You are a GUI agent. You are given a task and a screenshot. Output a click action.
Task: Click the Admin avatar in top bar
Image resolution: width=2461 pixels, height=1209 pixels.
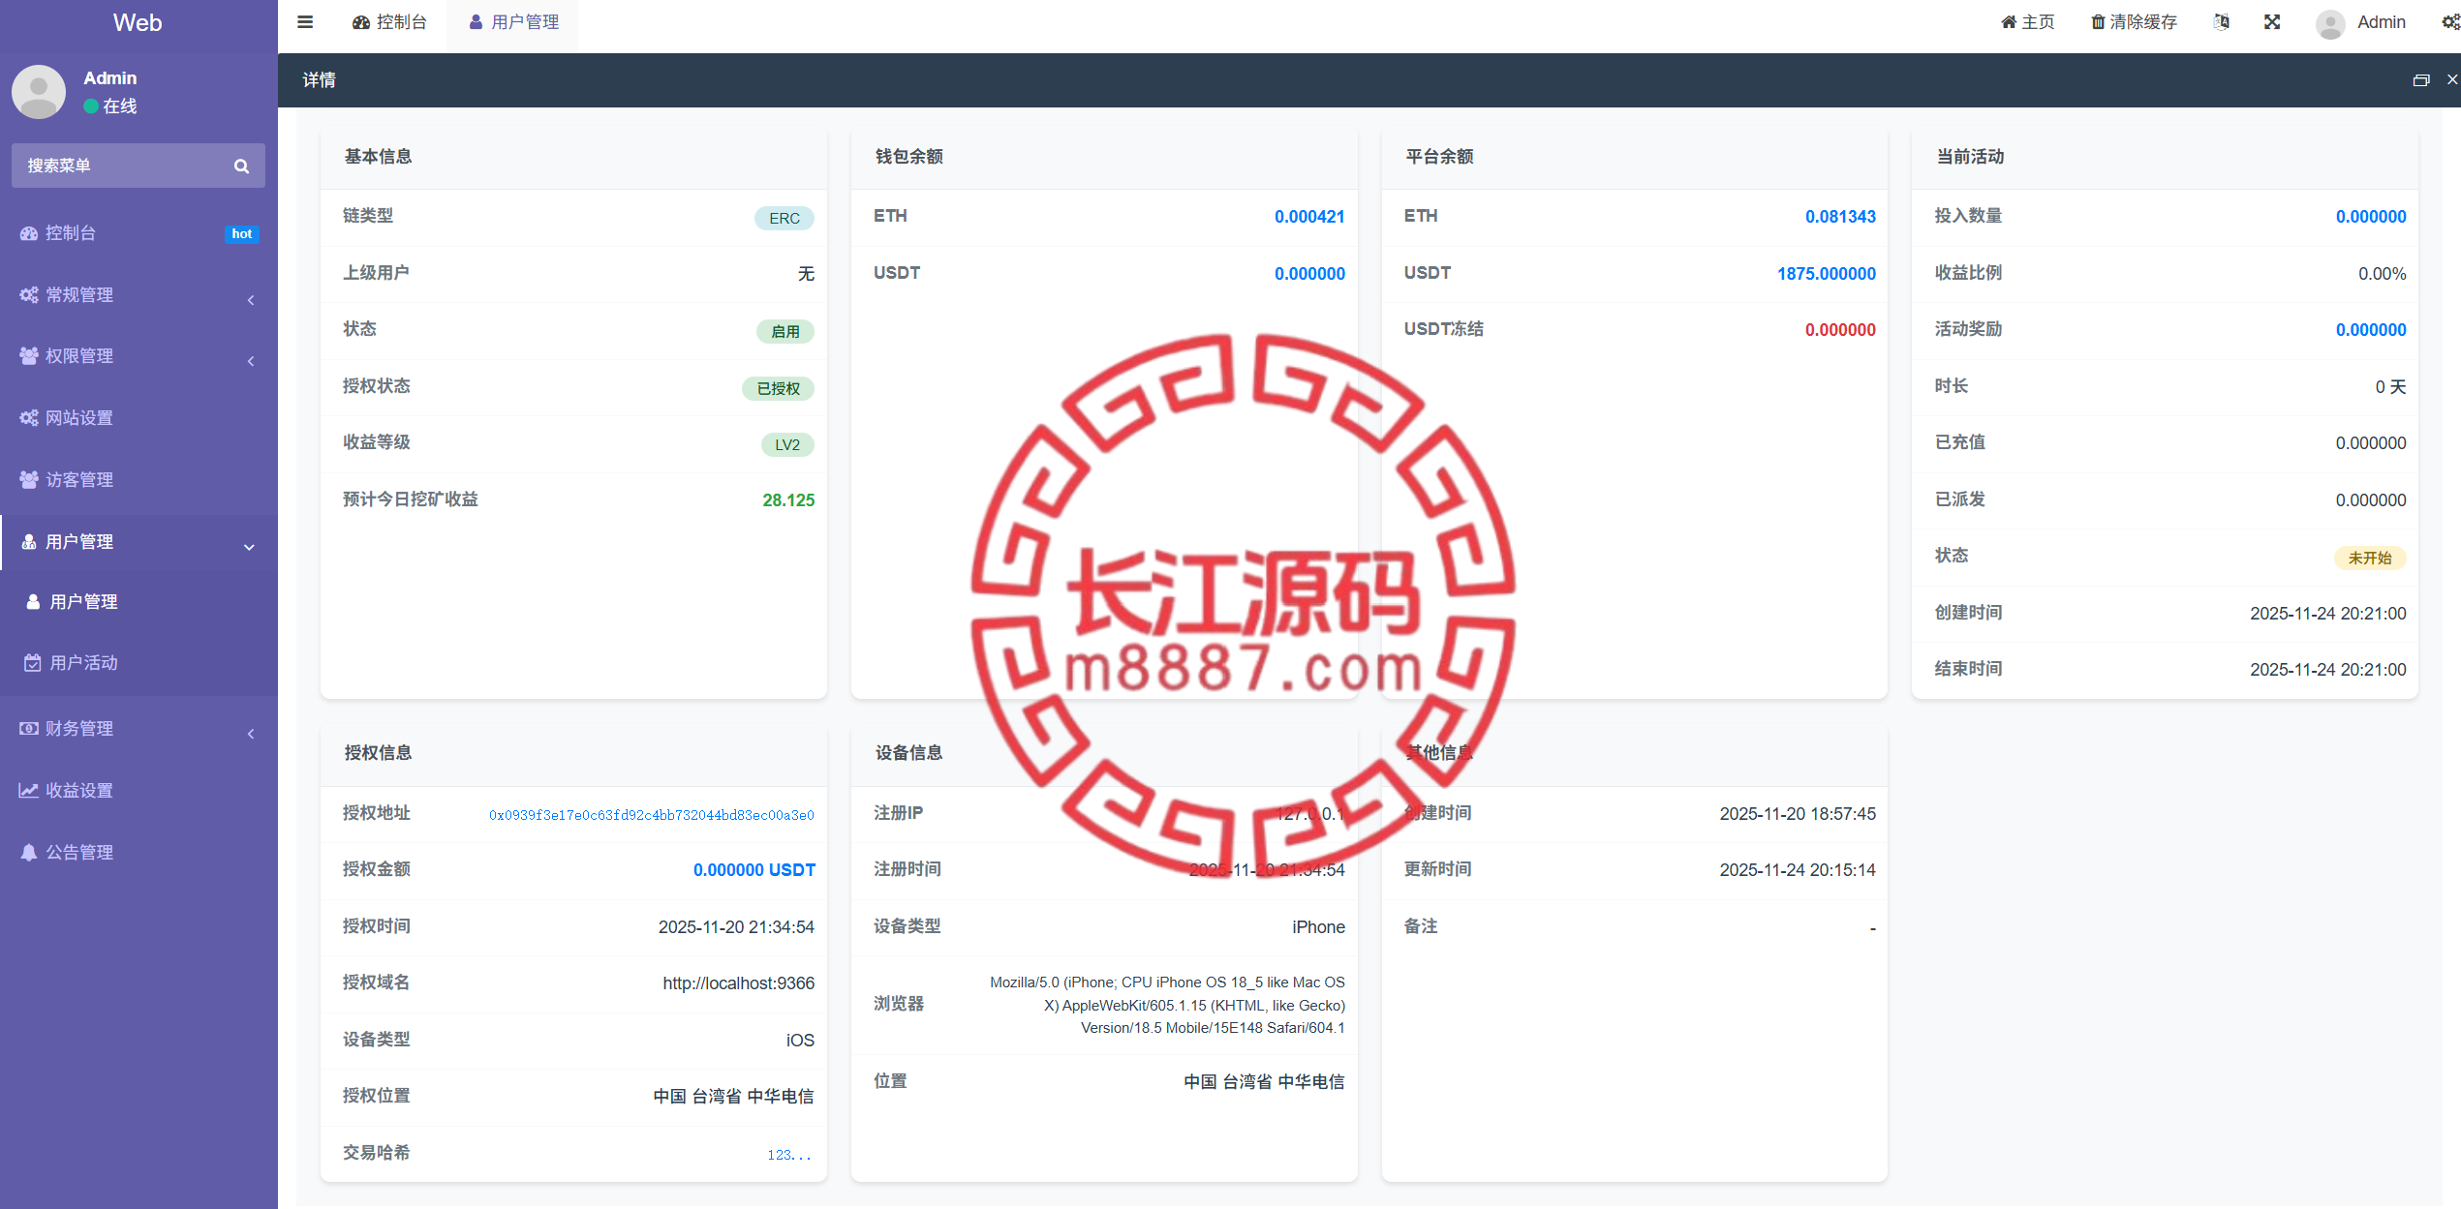pyautogui.click(x=2330, y=23)
